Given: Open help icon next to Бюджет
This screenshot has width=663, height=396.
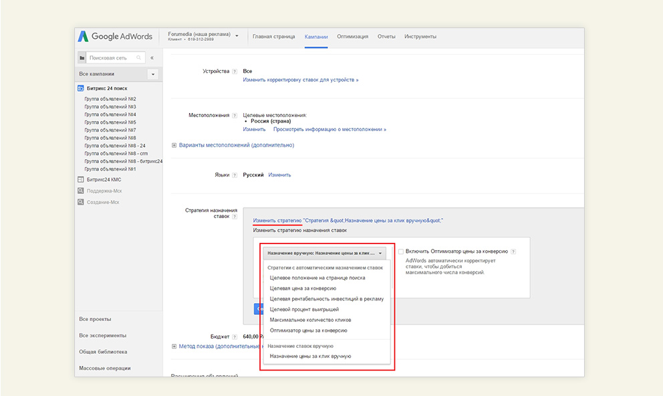Looking at the screenshot, I should 235,337.
